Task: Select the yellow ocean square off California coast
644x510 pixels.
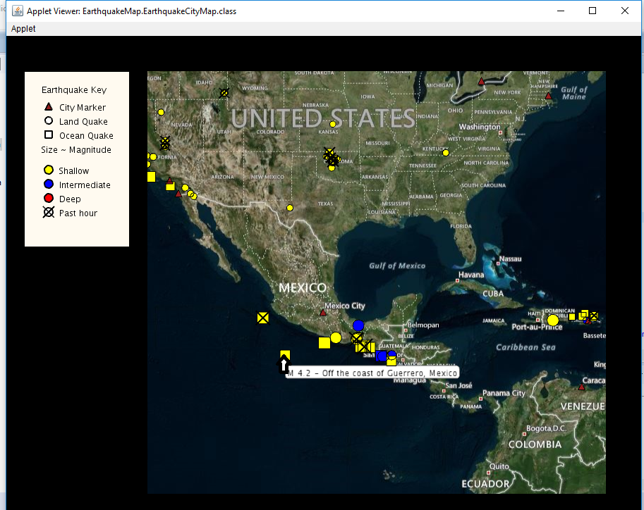Action: 151,176
